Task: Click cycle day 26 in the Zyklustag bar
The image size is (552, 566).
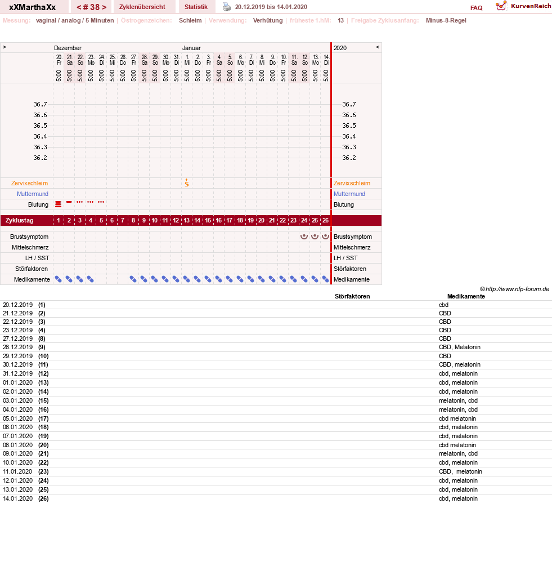Action: [x=325, y=220]
